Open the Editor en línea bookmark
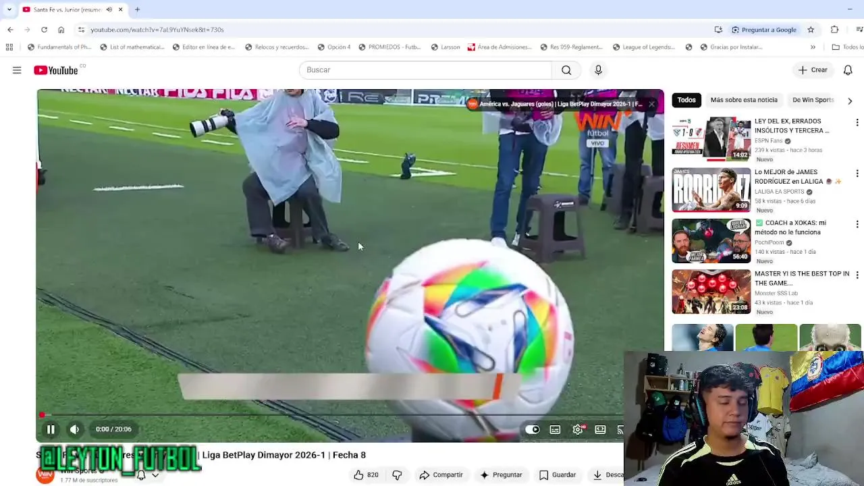This screenshot has width=864, height=486. pos(204,47)
